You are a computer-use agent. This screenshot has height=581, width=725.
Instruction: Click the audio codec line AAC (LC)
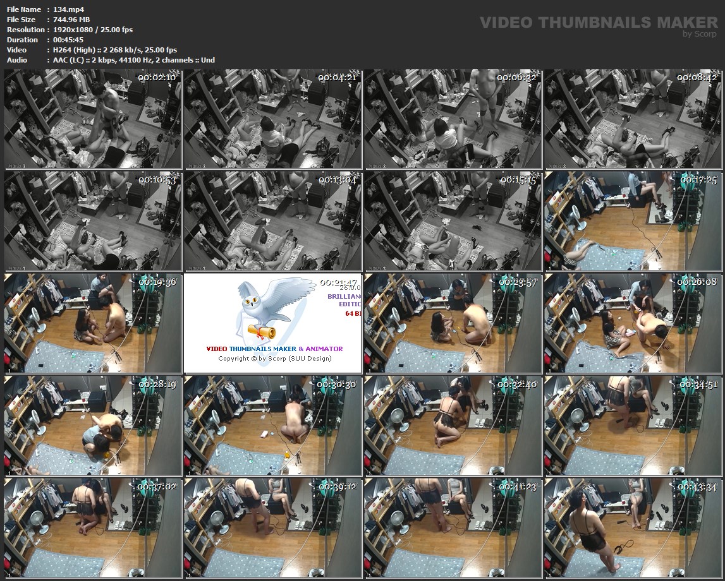point(134,60)
